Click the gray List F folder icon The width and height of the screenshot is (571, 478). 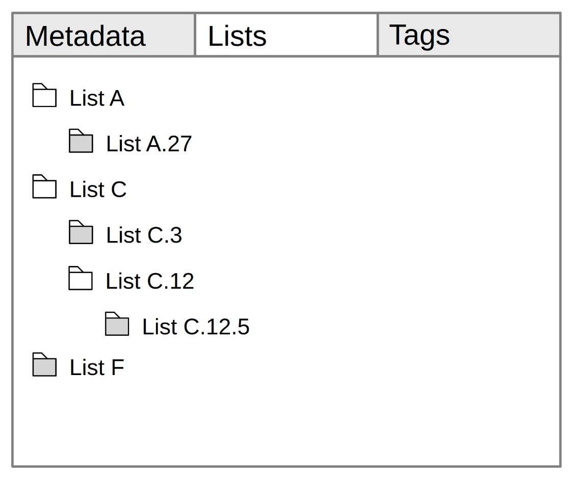[x=44, y=365]
